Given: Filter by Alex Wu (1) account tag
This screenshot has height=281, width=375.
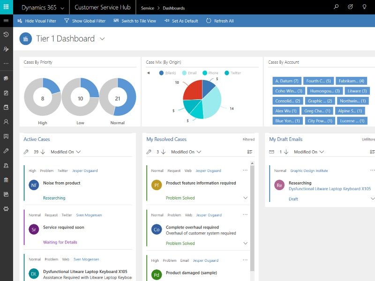Looking at the screenshot, I should point(286,111).
